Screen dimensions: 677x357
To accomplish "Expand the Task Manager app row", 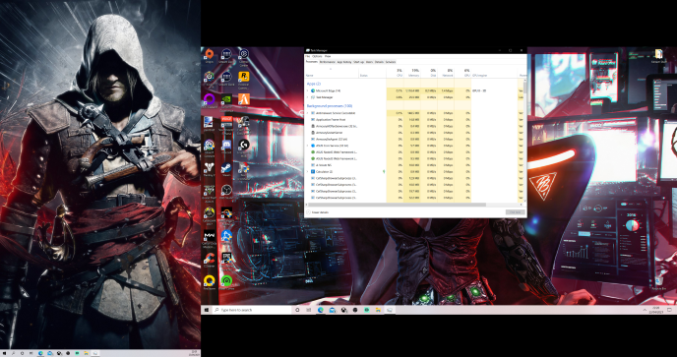I will click(307, 97).
